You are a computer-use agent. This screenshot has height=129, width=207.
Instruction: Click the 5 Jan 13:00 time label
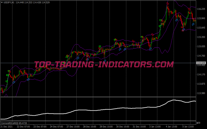click(x=188, y=127)
